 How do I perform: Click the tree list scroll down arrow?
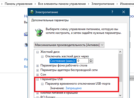click(x=120, y=95)
